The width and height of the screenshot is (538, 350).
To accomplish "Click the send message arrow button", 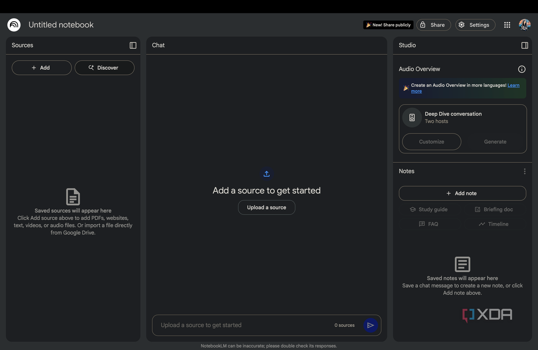I will [x=371, y=325].
